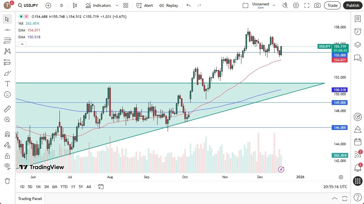This screenshot has height=204, width=364.
Task: Activate the Zoom In tool
Action: coord(7,119)
